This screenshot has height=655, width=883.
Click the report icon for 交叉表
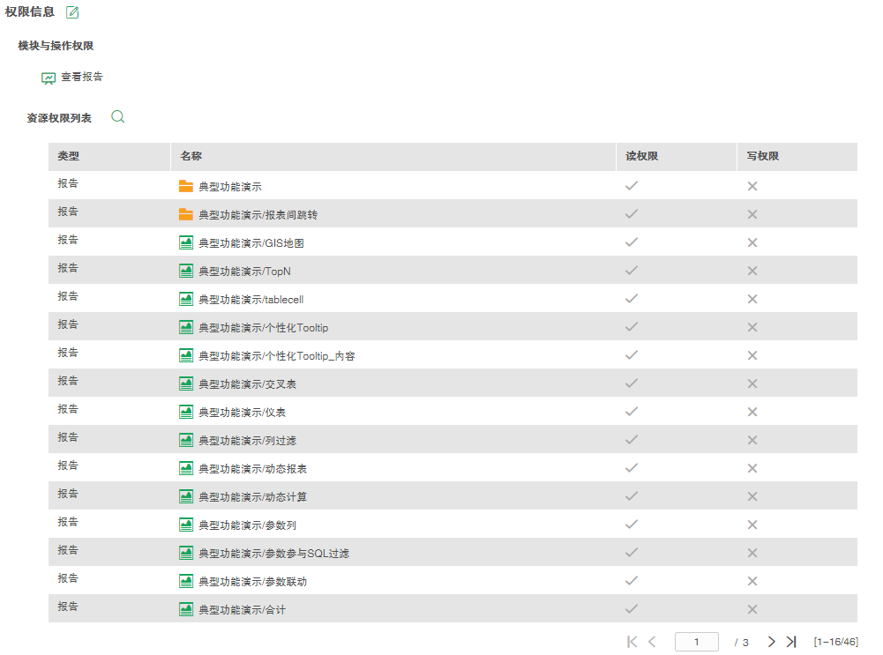[185, 383]
